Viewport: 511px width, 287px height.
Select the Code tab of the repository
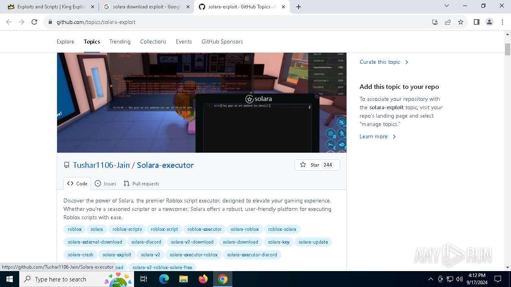coord(77,183)
